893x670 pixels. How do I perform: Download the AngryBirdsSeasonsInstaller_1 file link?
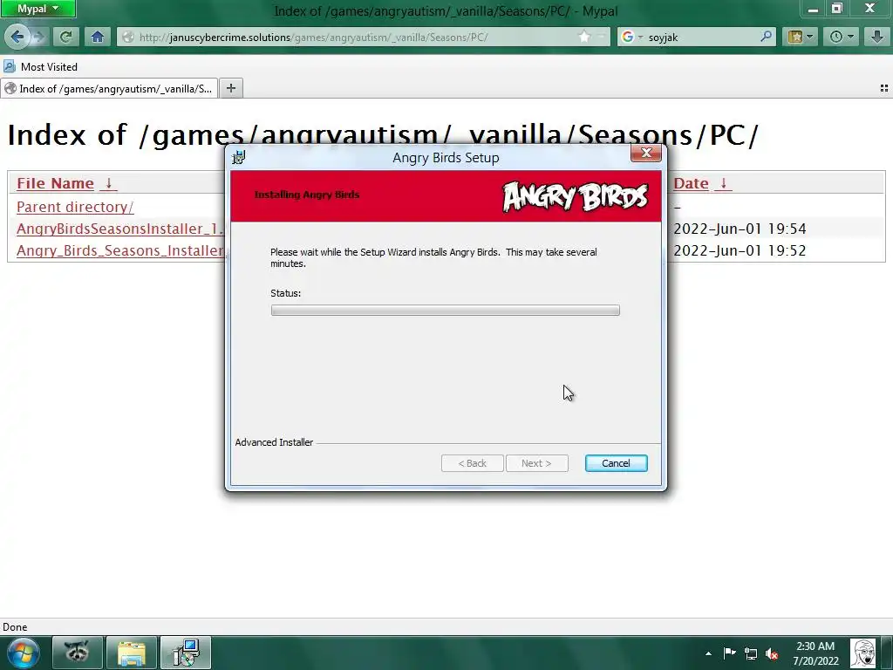click(120, 229)
